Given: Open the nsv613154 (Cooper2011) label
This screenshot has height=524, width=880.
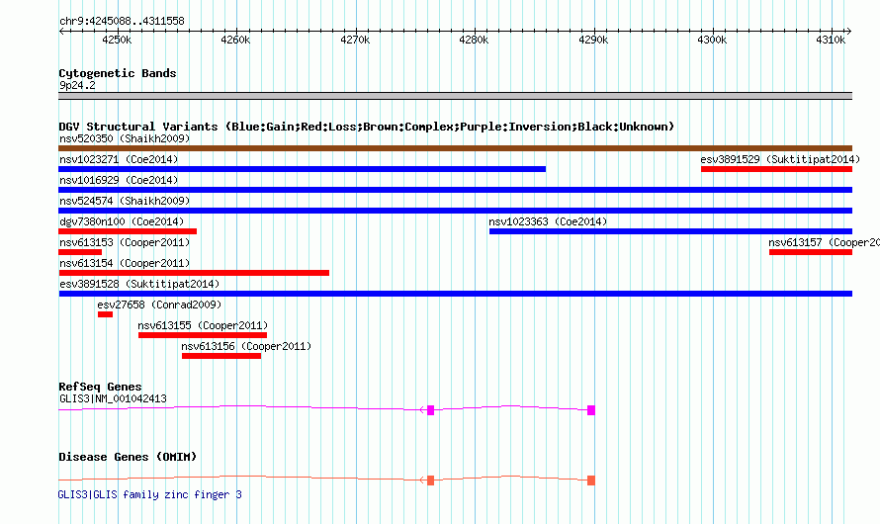Looking at the screenshot, I should [x=125, y=263].
